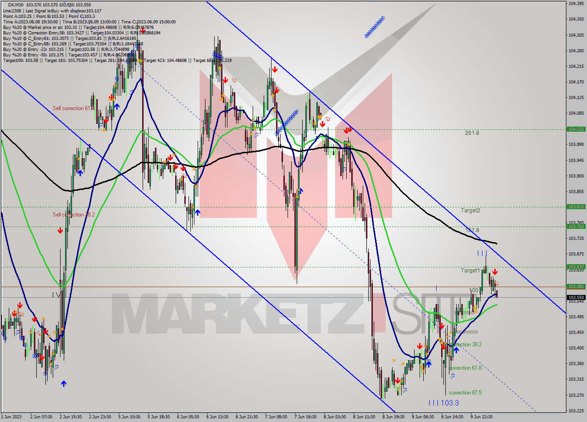
Task: Select the 103.225 price axis value
Action: [576, 411]
